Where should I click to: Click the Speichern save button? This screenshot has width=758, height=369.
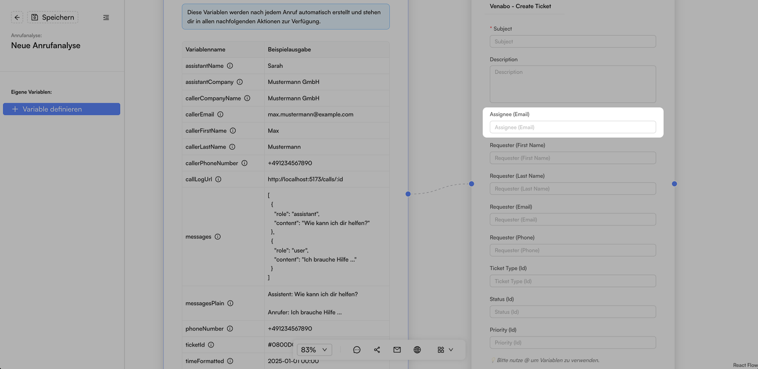[x=53, y=18]
